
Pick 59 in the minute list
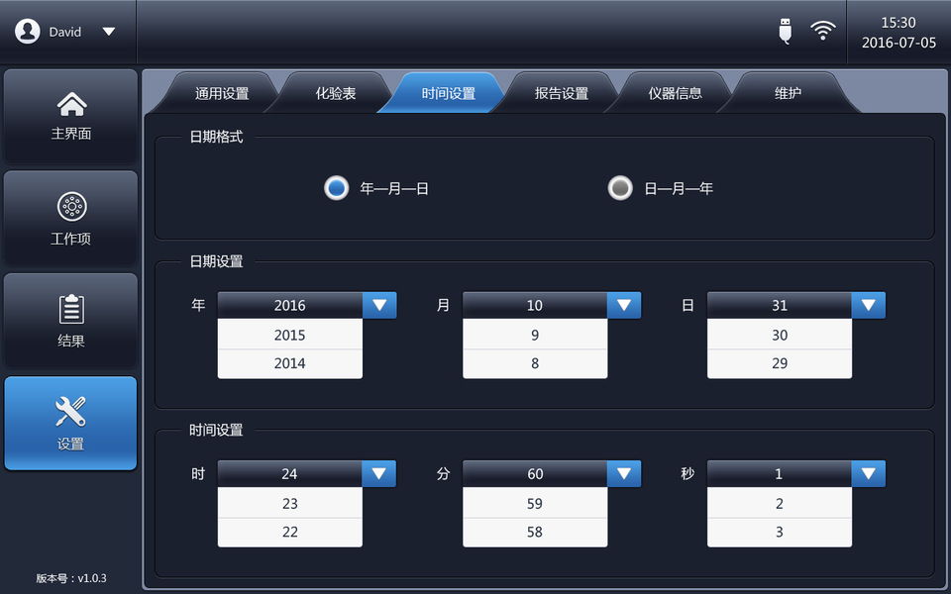coord(535,503)
